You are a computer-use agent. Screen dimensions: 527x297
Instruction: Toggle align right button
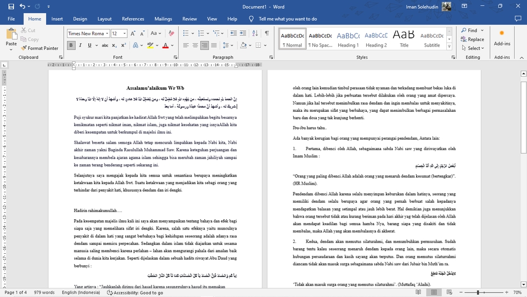(x=204, y=45)
